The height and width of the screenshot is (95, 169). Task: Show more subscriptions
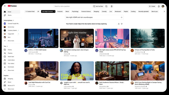pos(12,41)
